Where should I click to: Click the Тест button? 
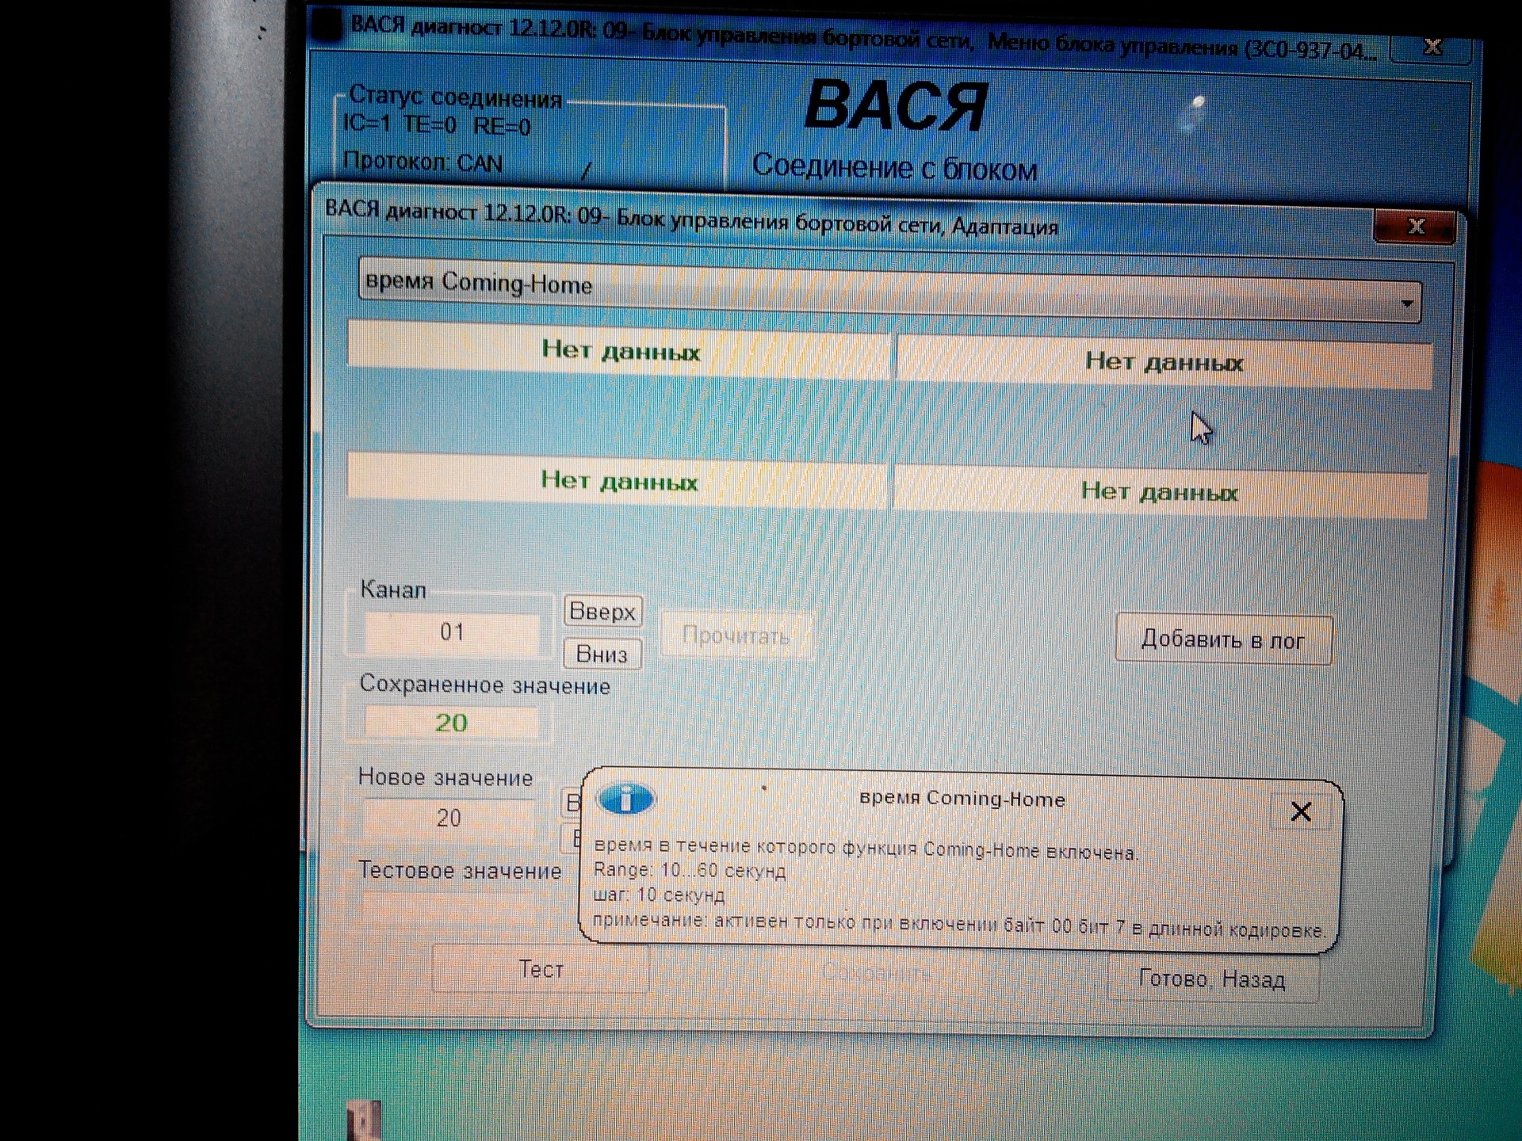pyautogui.click(x=541, y=969)
